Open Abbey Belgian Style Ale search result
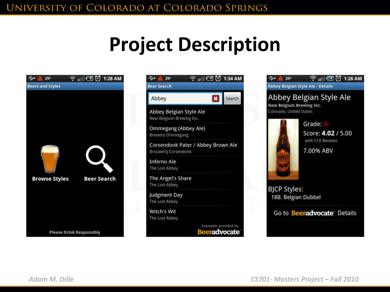This screenshot has height=292, width=390. pos(195,115)
